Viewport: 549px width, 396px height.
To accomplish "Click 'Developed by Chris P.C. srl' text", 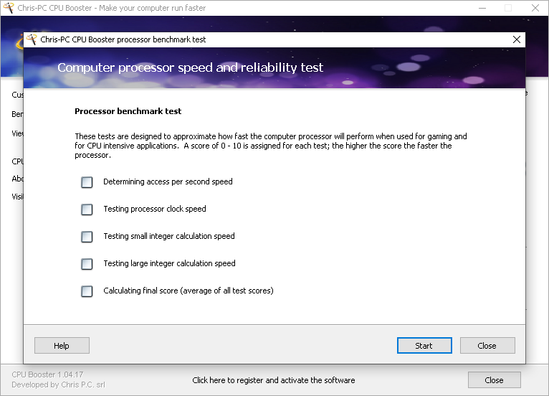I will pos(58,385).
